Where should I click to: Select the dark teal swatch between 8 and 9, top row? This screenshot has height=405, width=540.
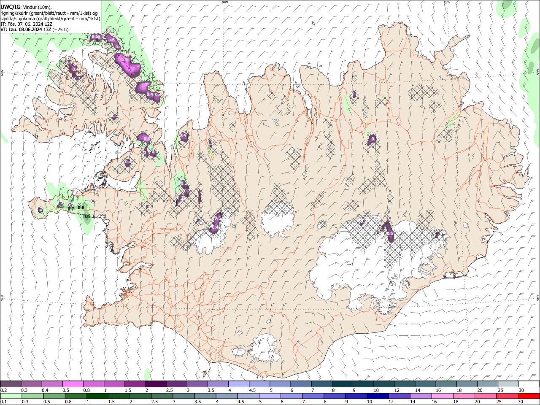tap(342, 384)
